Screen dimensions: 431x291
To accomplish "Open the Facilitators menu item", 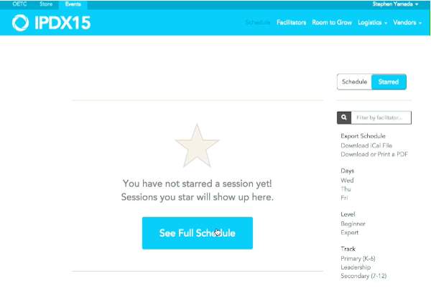I will click(x=292, y=22).
